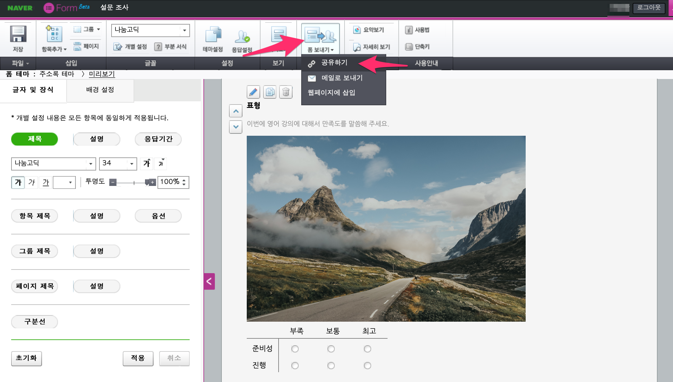This screenshot has width=673, height=382.
Task: Toggle underline 가 formatting
Action: click(46, 182)
